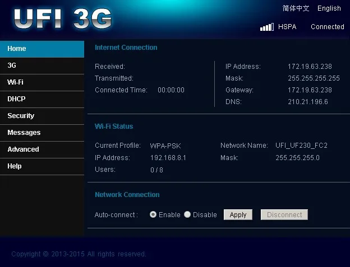Open the Help page
This screenshot has height=267, width=350.
[42, 167]
